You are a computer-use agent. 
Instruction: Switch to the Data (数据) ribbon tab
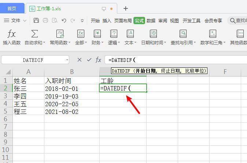[x=151, y=21]
